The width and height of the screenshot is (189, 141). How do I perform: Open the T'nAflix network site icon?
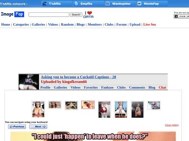(44, 4)
